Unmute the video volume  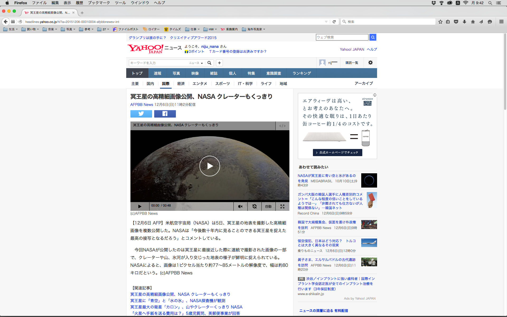[240, 206]
